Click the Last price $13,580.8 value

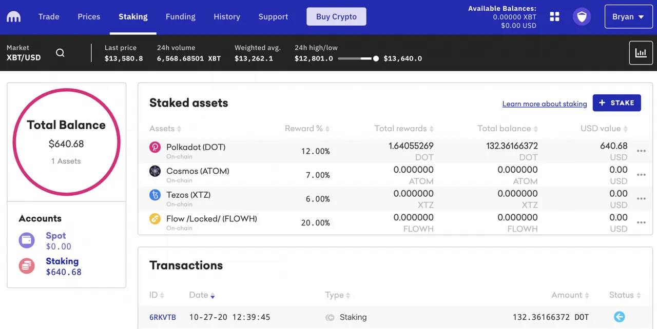click(124, 58)
